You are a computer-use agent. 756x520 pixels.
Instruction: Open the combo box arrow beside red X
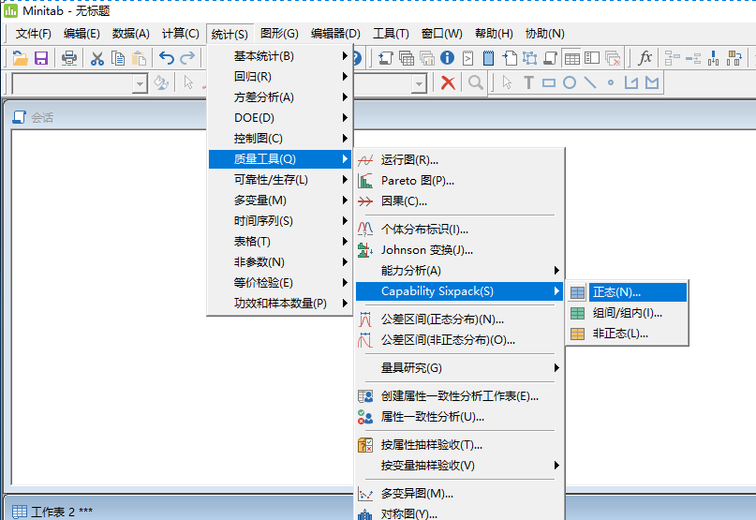point(419,84)
